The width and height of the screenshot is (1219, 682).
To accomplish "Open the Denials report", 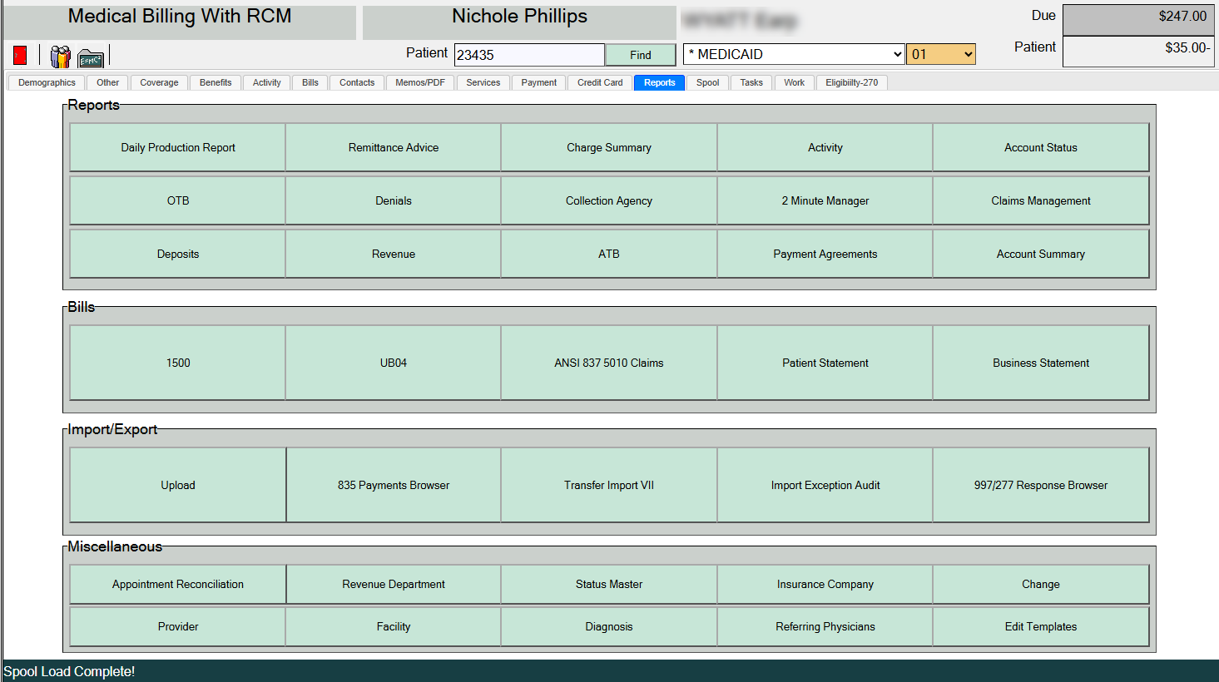I will coord(393,200).
